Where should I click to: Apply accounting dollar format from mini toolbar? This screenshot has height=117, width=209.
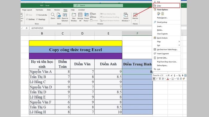174,75
